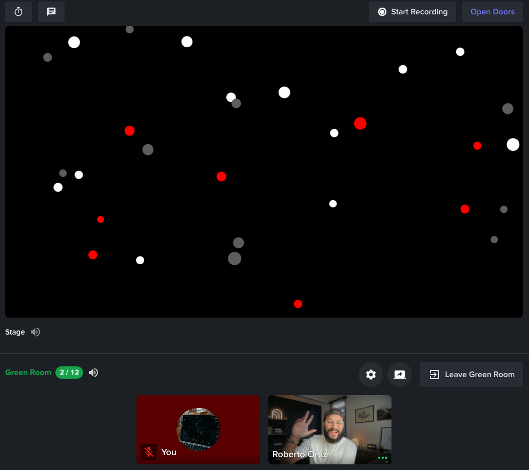Screen dimensions: 529x470
Task: Mute the Stage audio speaker
Action: point(35,332)
